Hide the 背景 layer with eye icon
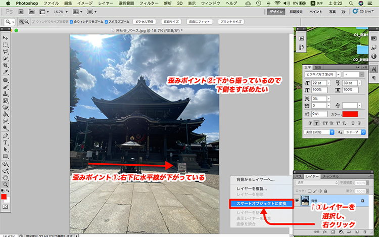379x237 pixels. tap(297, 201)
